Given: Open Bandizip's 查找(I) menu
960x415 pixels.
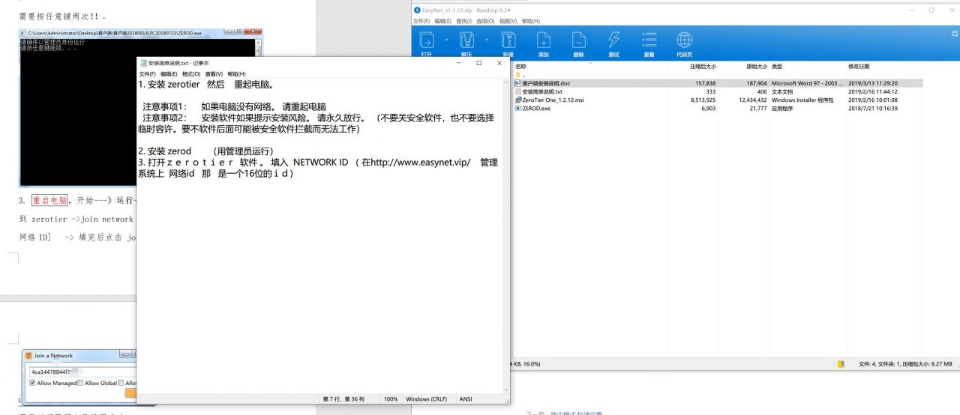Looking at the screenshot, I should pos(463,21).
